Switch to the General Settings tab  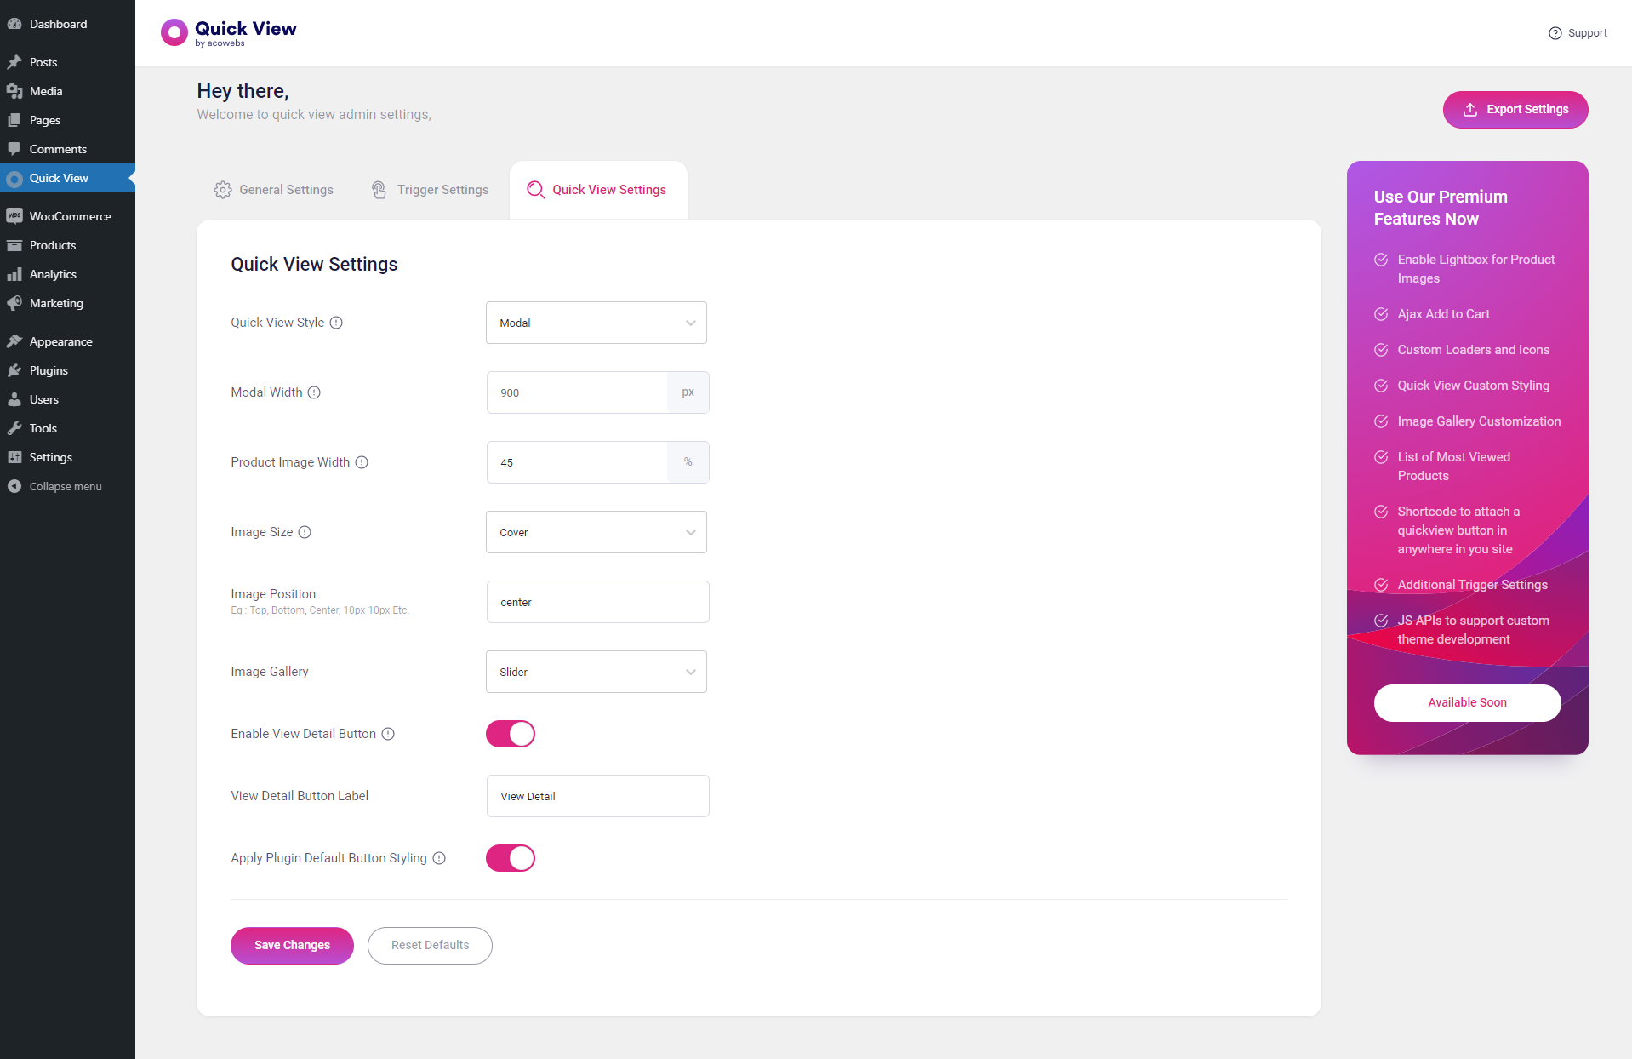coord(274,190)
